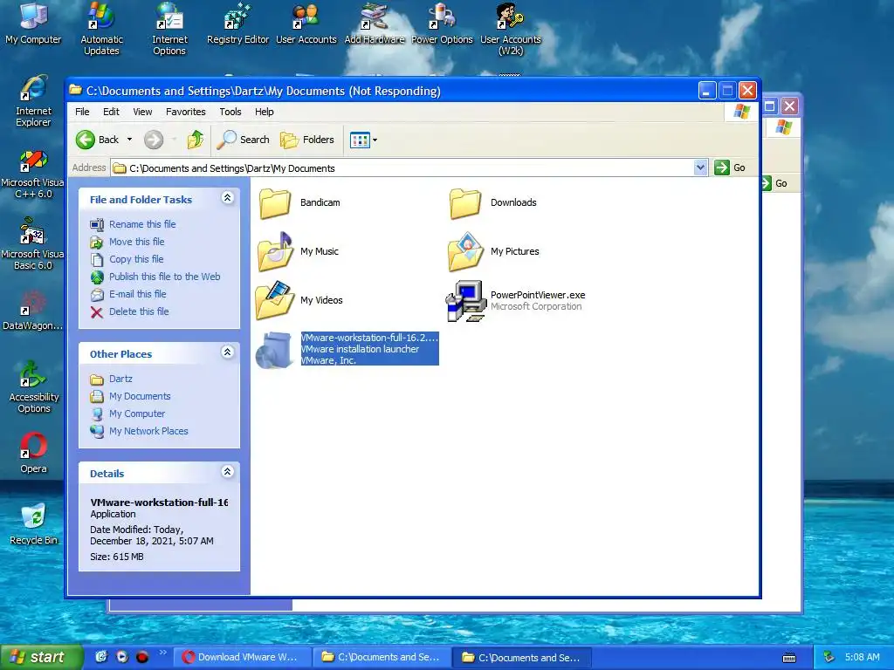894x670 pixels.
Task: Open the Start menu
Action: tap(41, 657)
